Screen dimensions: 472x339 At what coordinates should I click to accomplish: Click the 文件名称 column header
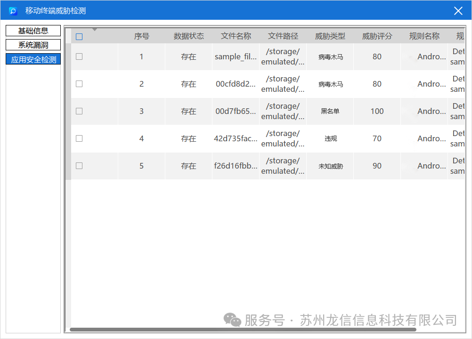[236, 36]
